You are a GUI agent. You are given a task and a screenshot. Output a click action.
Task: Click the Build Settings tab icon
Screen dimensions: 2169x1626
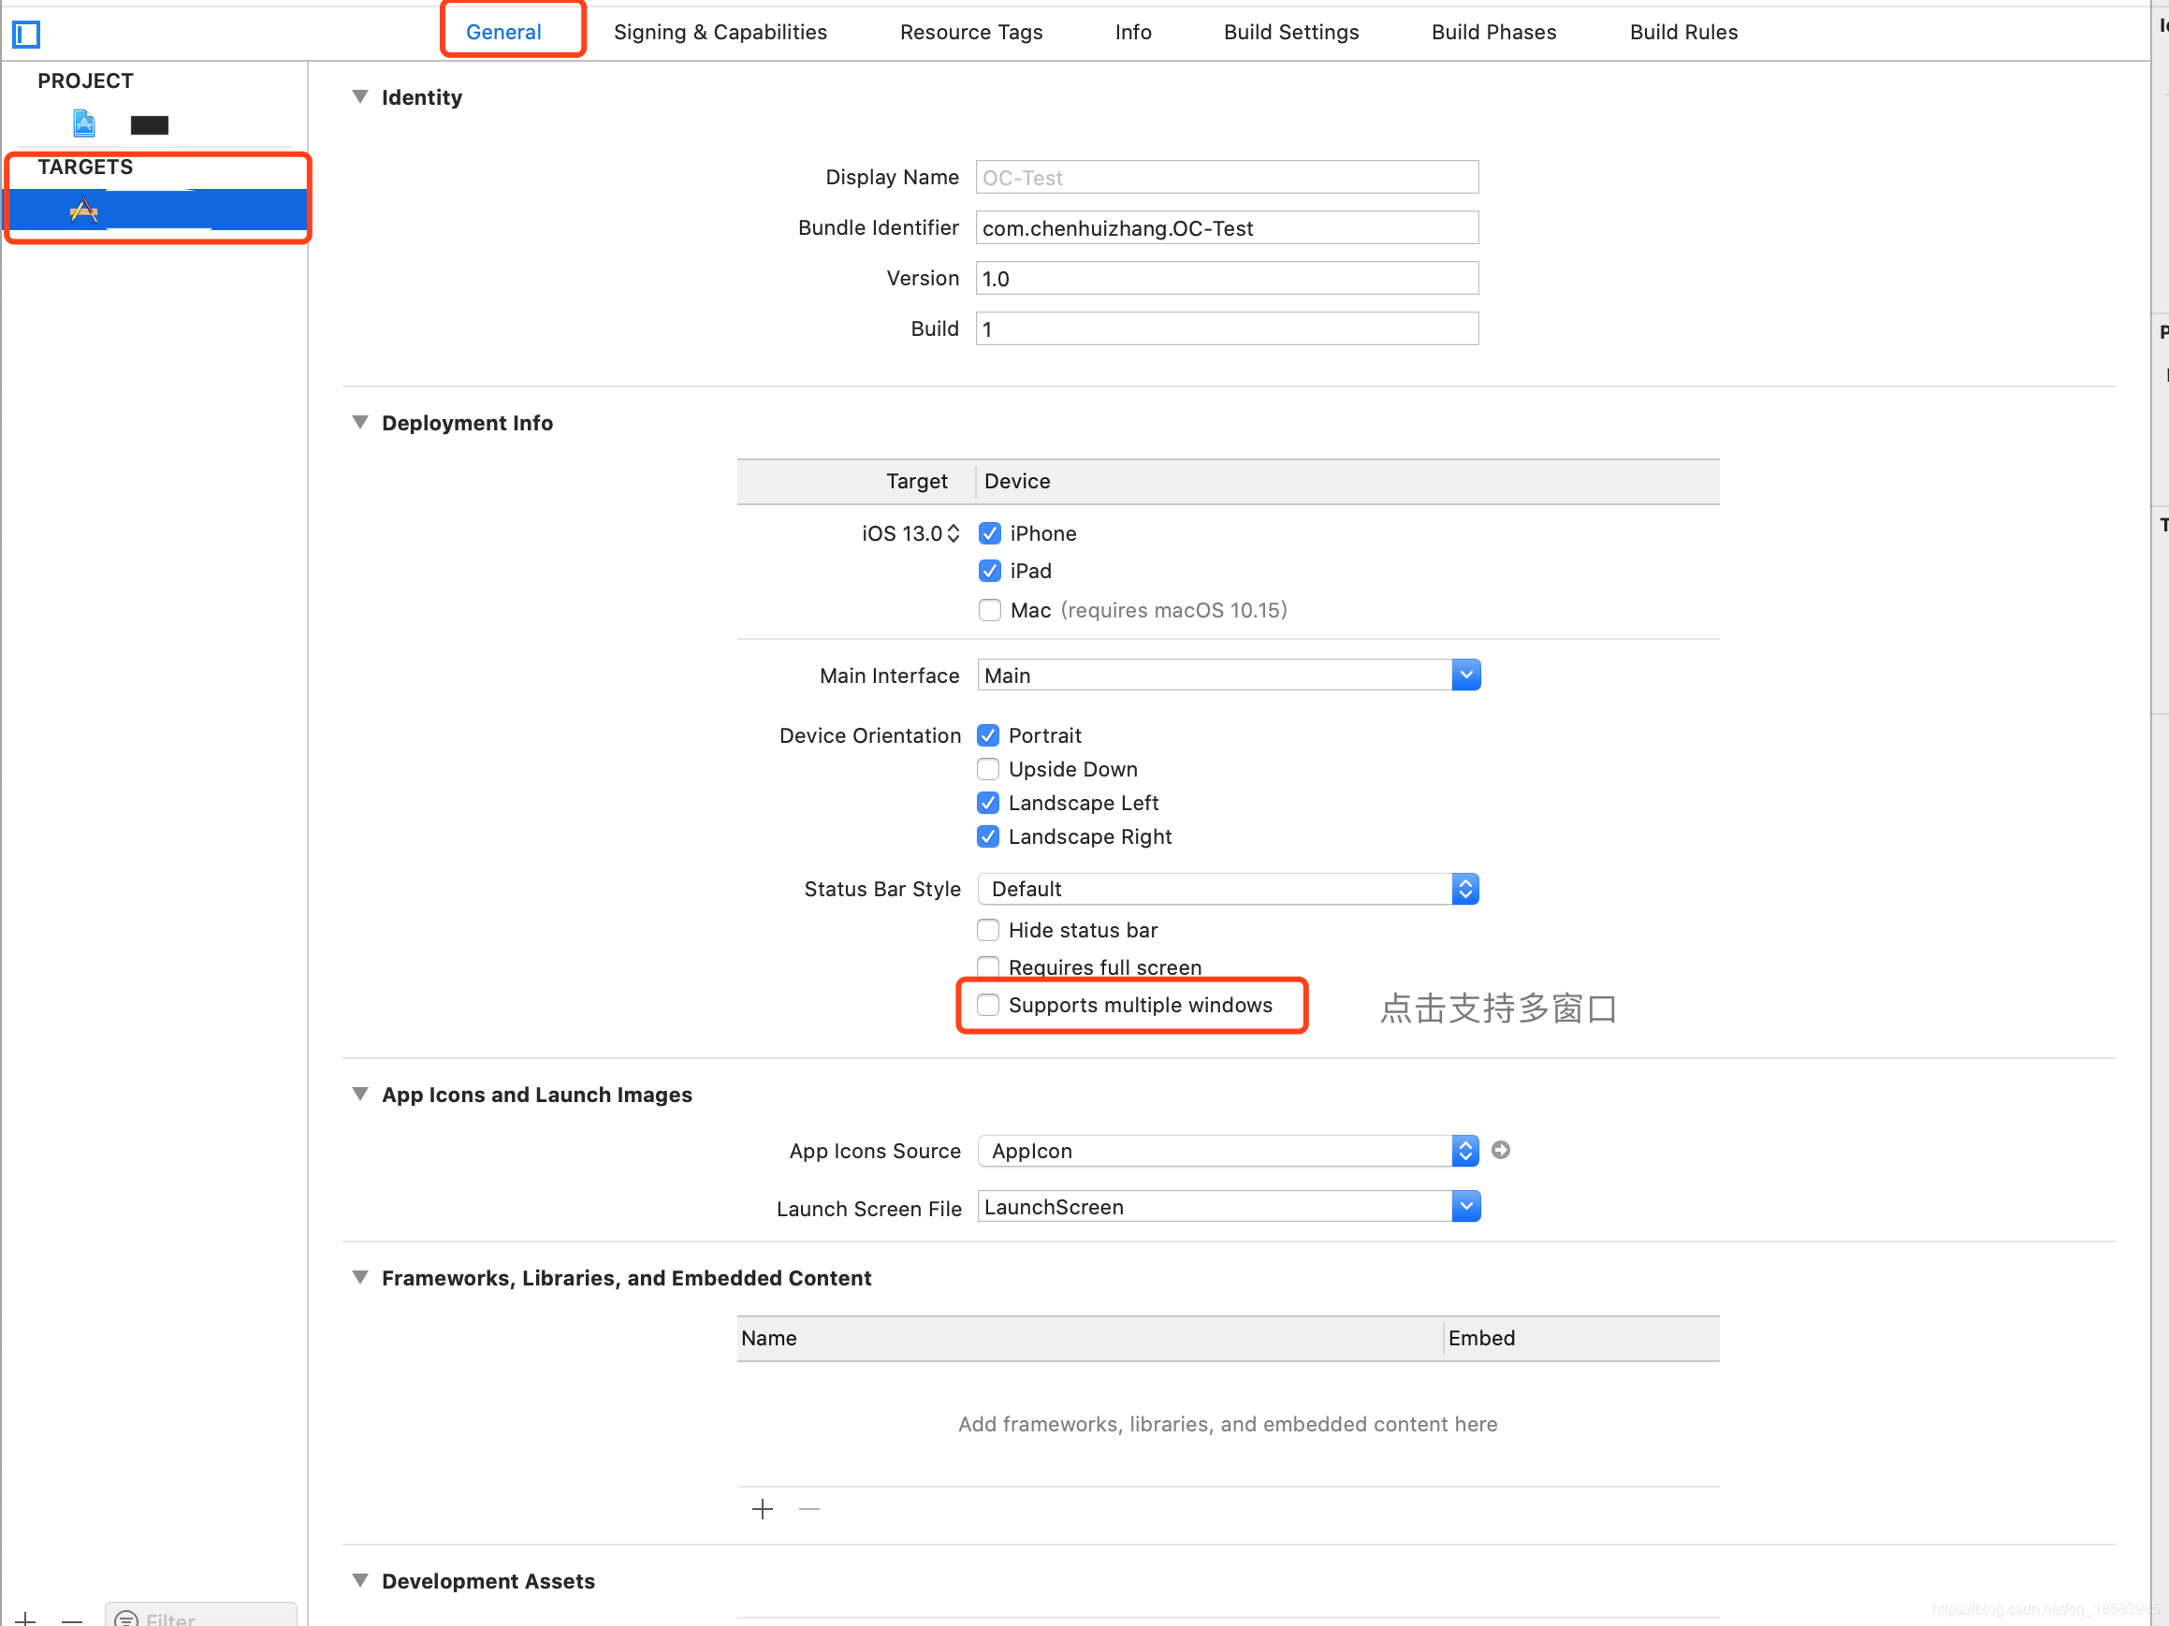point(1291,31)
